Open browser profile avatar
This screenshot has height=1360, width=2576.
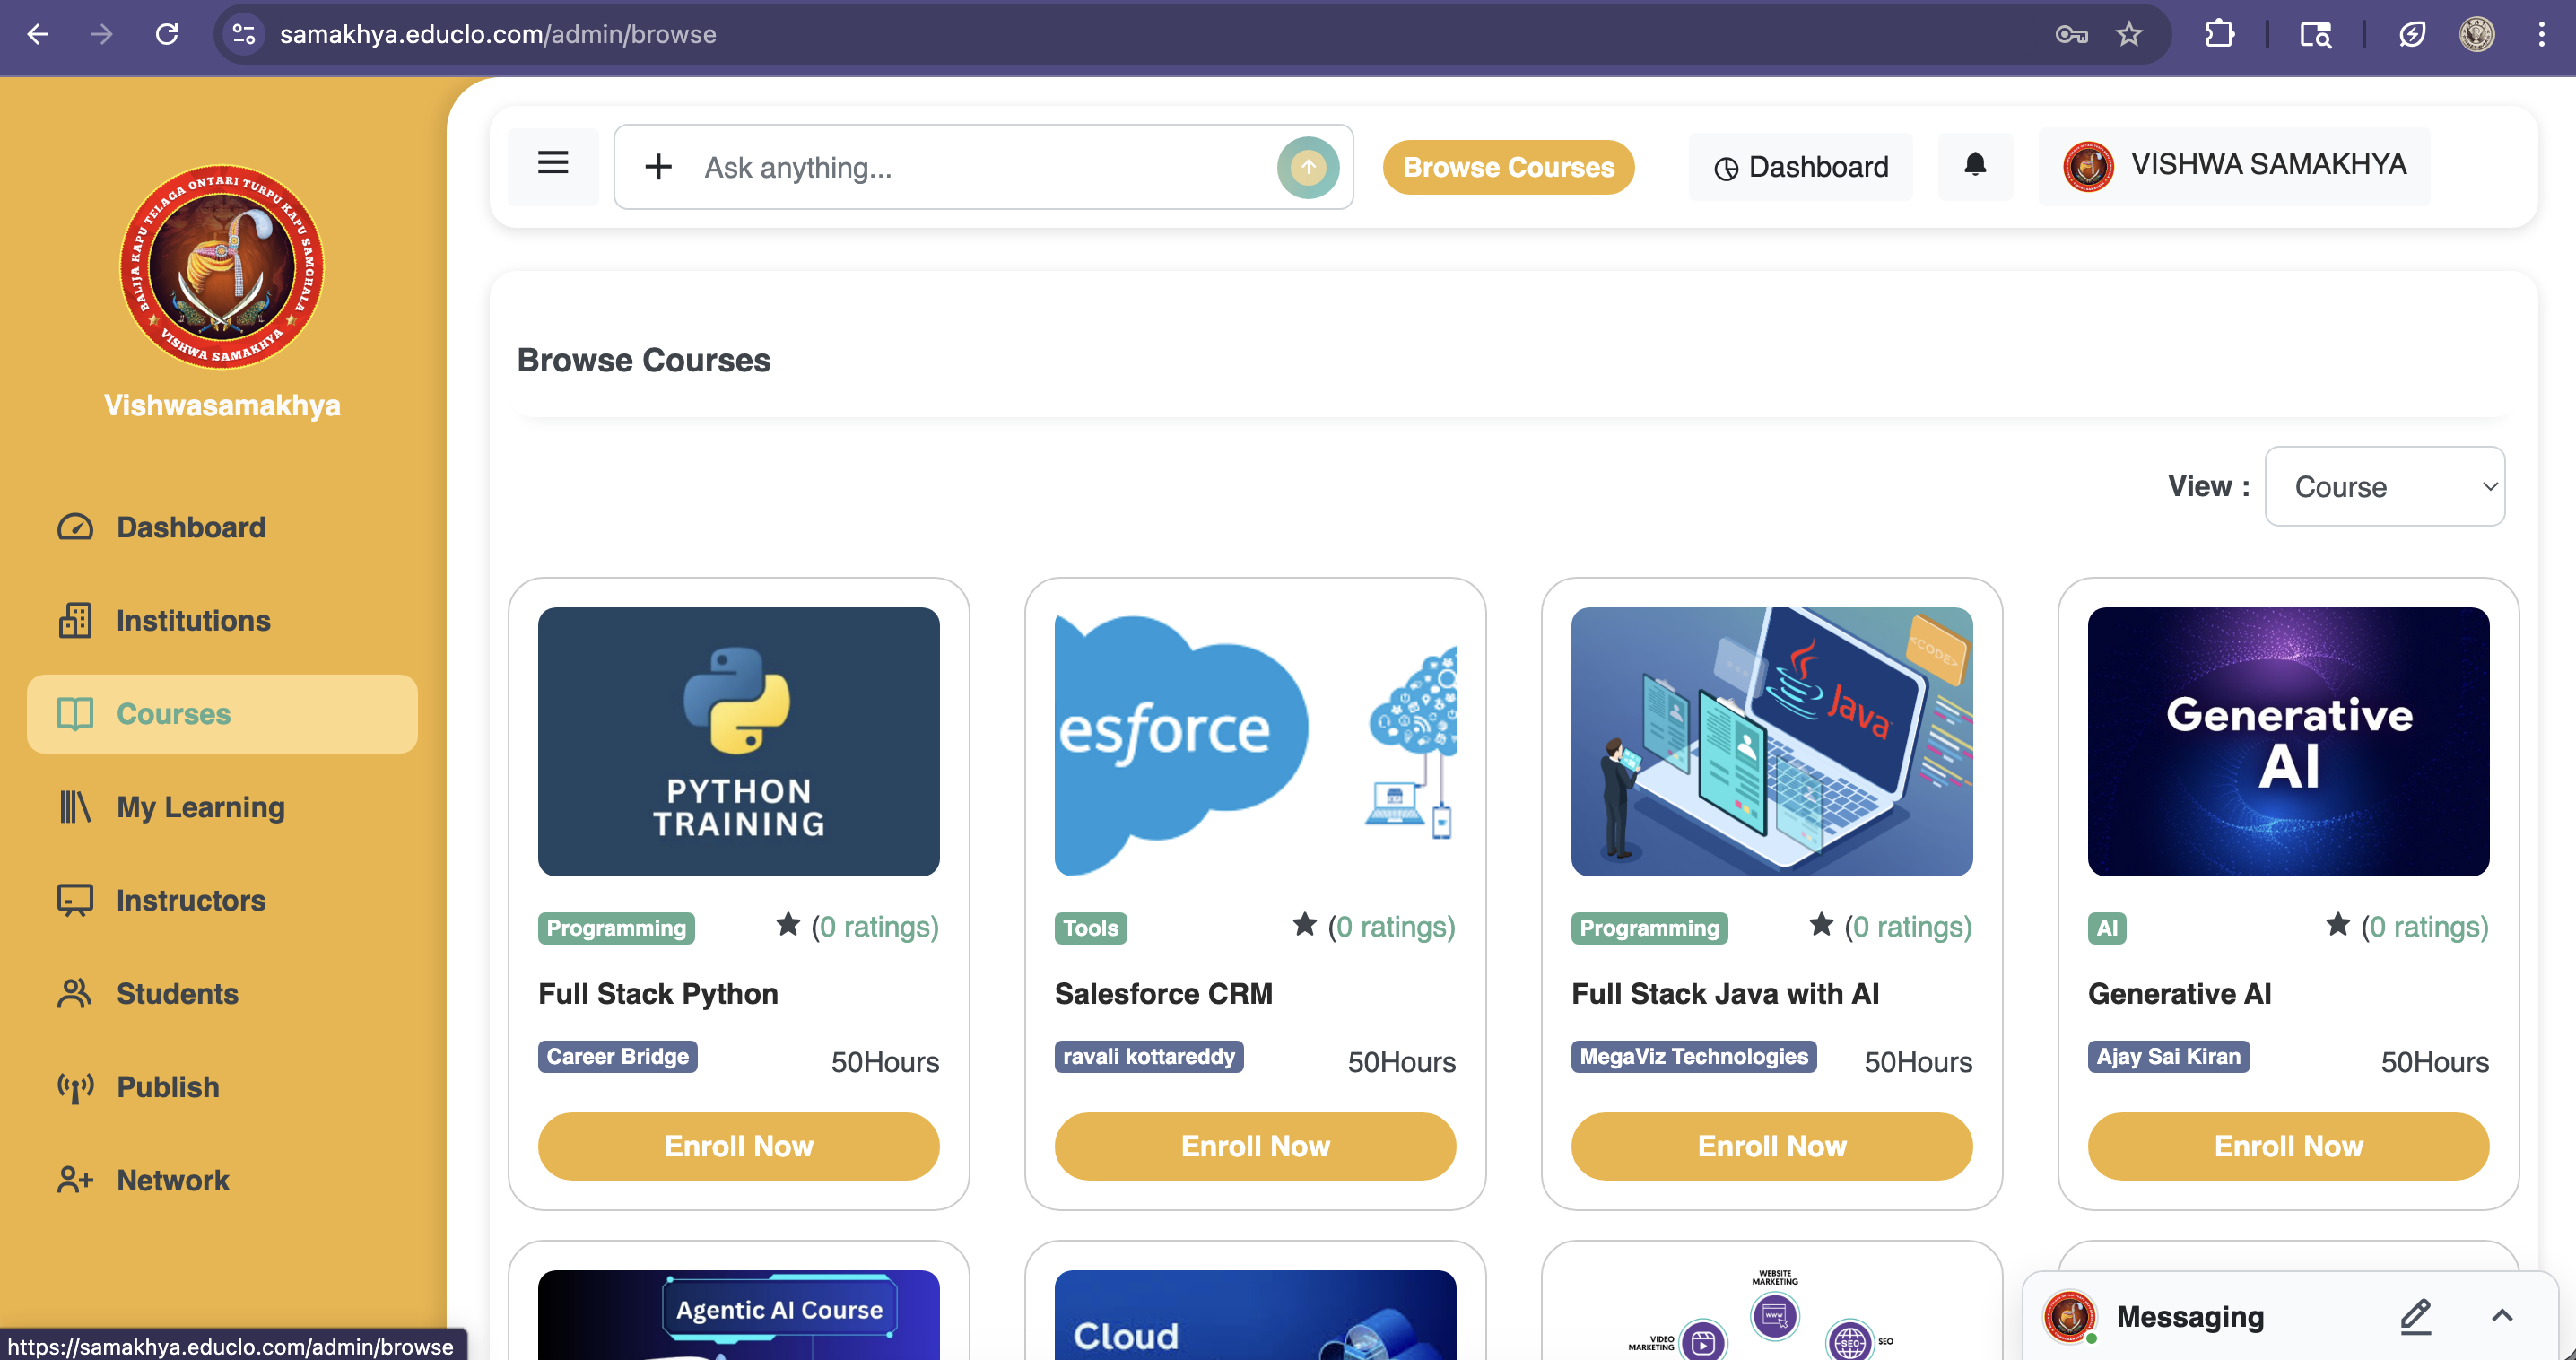[2477, 34]
